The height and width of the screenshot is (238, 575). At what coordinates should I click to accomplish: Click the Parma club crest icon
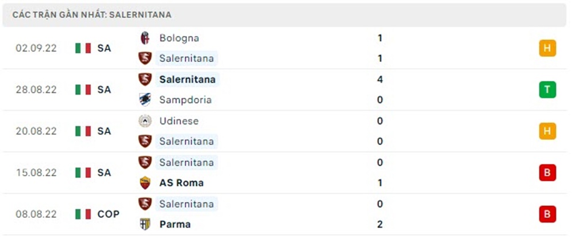pyautogui.click(x=145, y=224)
